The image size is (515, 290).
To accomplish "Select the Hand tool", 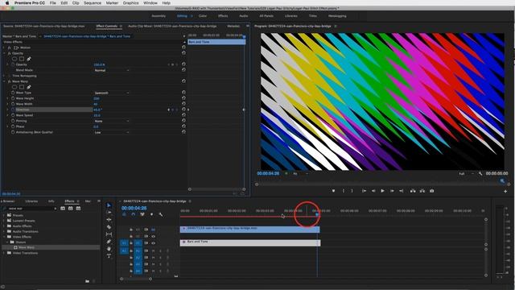I will [x=109, y=249].
